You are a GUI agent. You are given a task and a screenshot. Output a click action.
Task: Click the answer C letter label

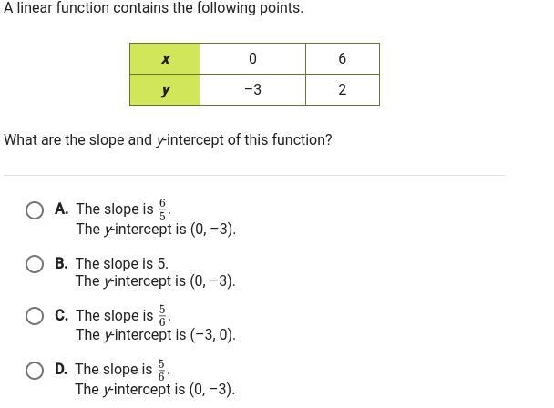[x=61, y=315]
